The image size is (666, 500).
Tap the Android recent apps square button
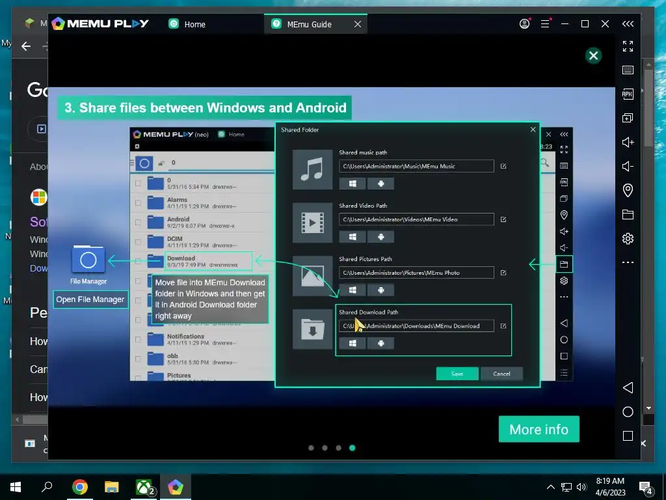click(628, 436)
